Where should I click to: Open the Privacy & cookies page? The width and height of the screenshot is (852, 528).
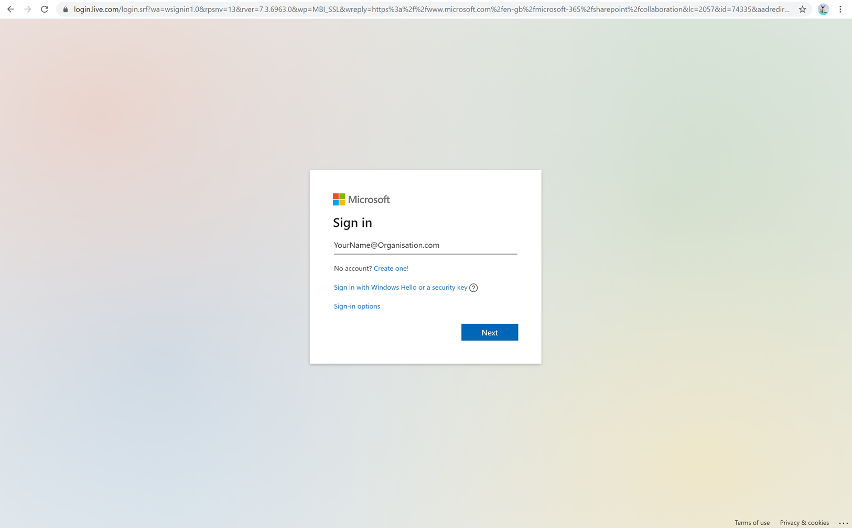[x=804, y=522]
